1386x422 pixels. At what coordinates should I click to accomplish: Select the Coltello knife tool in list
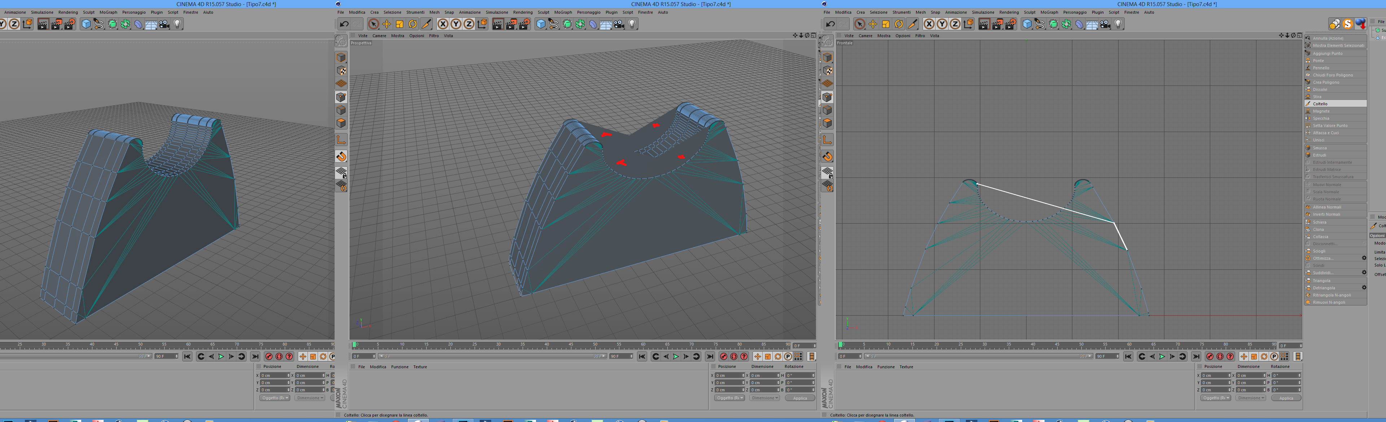tap(1320, 104)
